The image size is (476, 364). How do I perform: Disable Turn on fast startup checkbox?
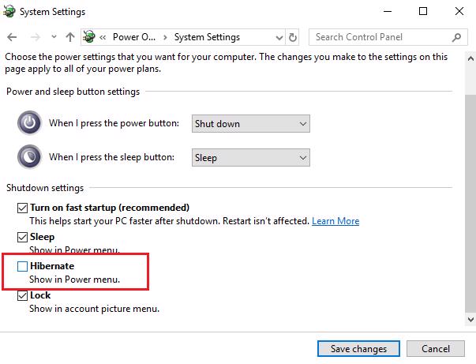coord(22,208)
